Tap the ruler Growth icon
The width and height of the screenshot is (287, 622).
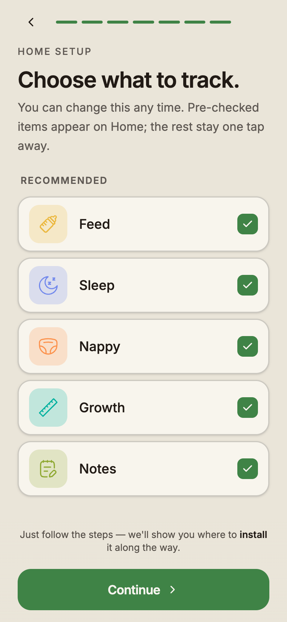point(48,408)
